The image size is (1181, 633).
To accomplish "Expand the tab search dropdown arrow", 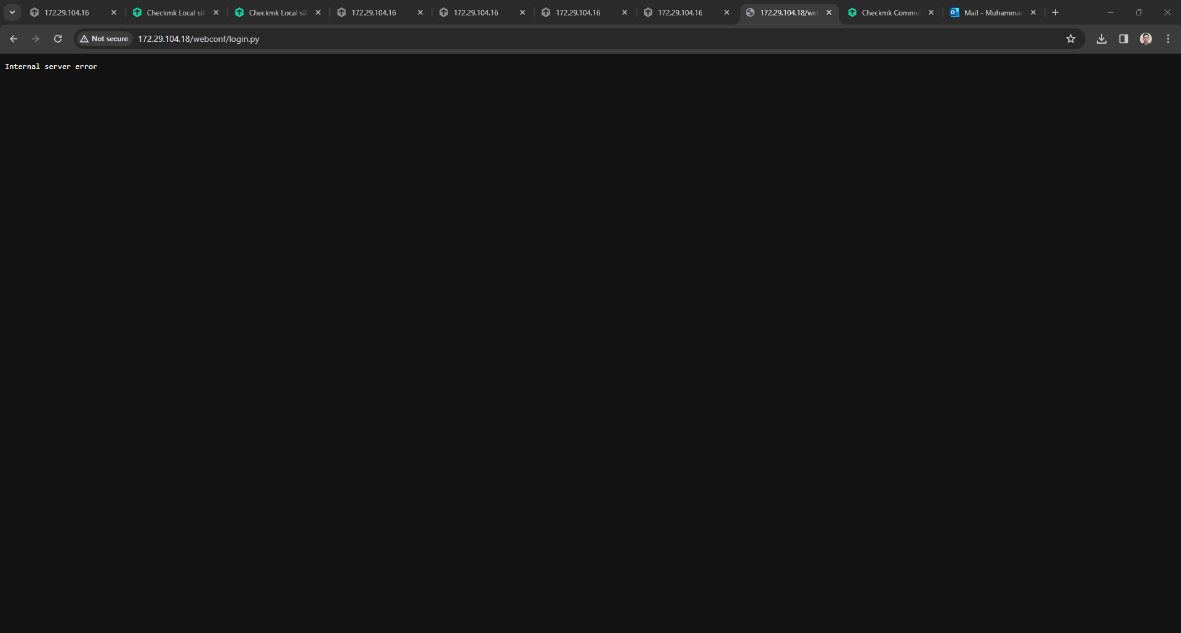I will pyautogui.click(x=12, y=12).
